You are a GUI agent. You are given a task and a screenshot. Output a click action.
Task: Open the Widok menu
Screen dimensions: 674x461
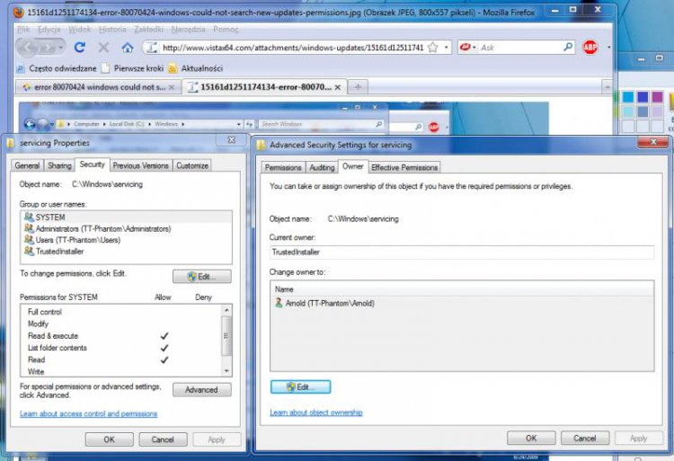79,30
